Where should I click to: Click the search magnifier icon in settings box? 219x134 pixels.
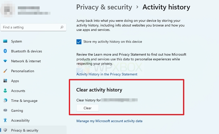coord(62,27)
